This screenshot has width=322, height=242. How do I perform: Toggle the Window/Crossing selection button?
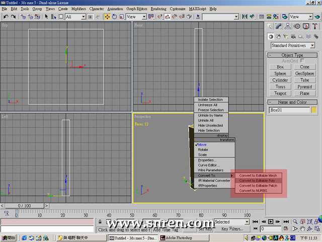coord(90,17)
